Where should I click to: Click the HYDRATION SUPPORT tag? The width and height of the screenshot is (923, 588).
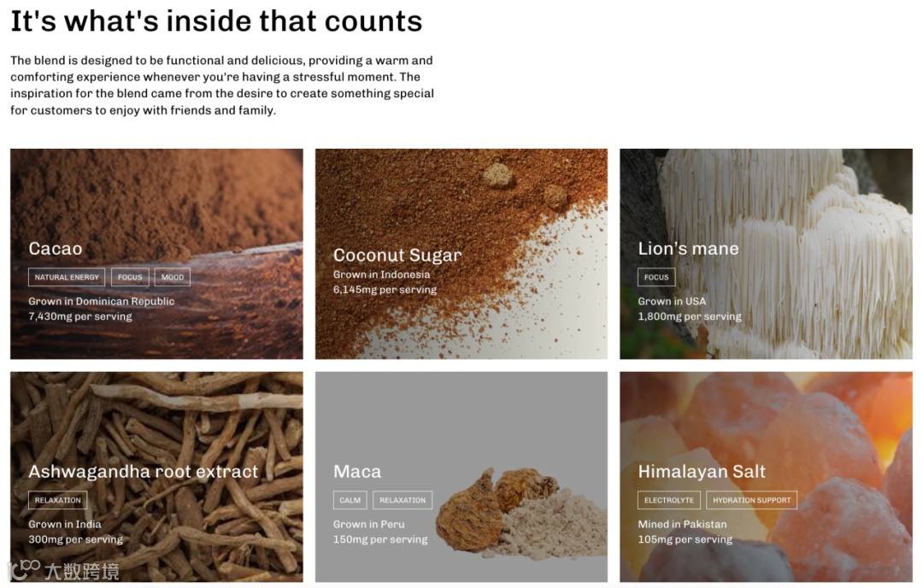click(752, 500)
